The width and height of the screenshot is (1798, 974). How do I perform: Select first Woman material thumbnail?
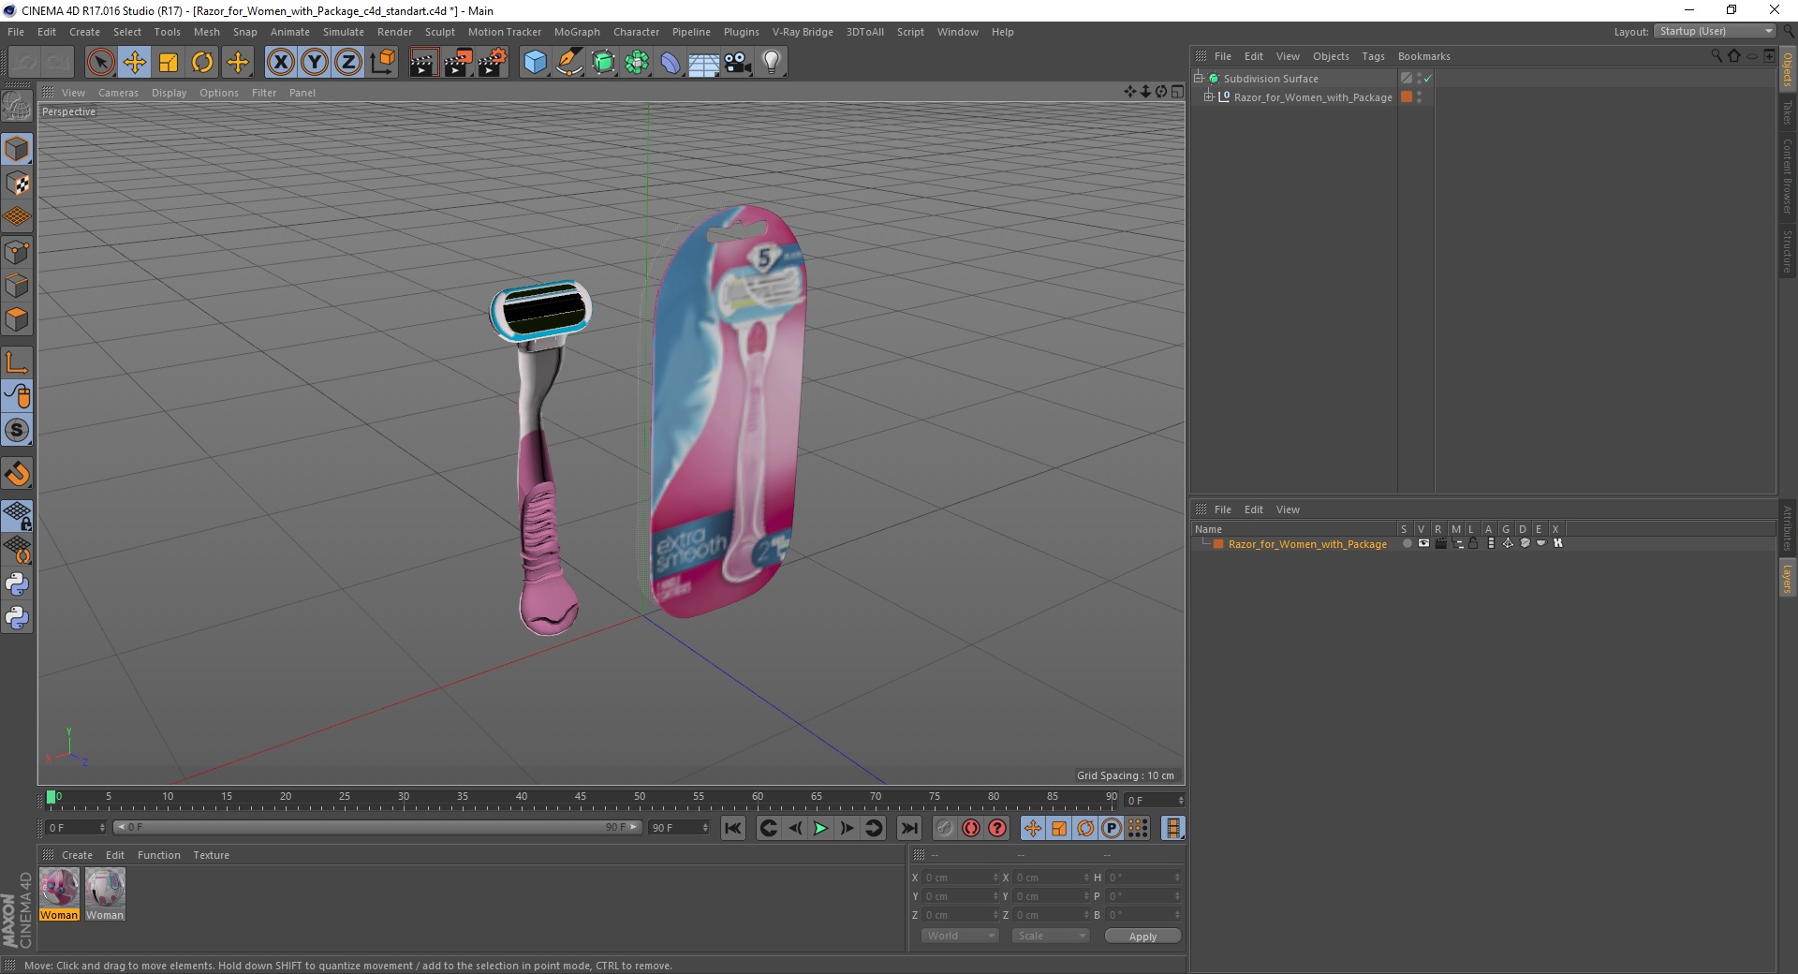[x=59, y=888]
